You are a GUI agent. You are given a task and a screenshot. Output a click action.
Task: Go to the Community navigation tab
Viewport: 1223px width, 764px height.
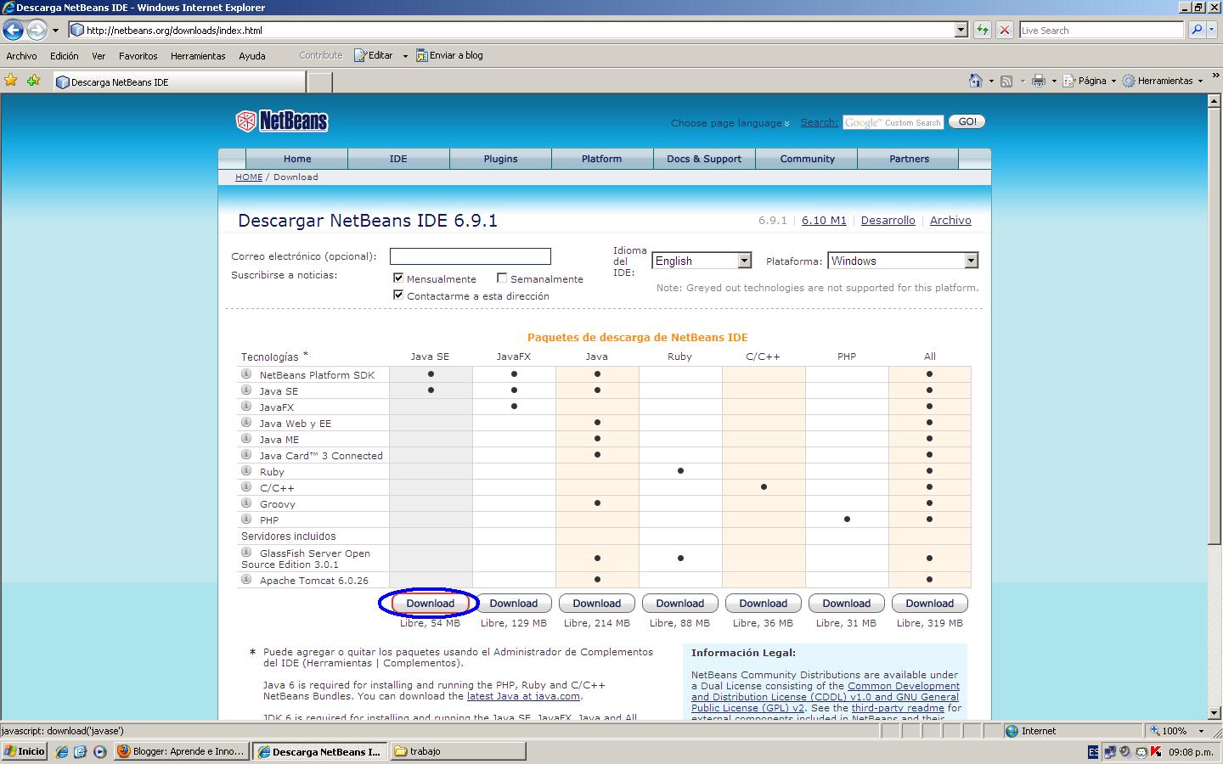[x=807, y=159]
